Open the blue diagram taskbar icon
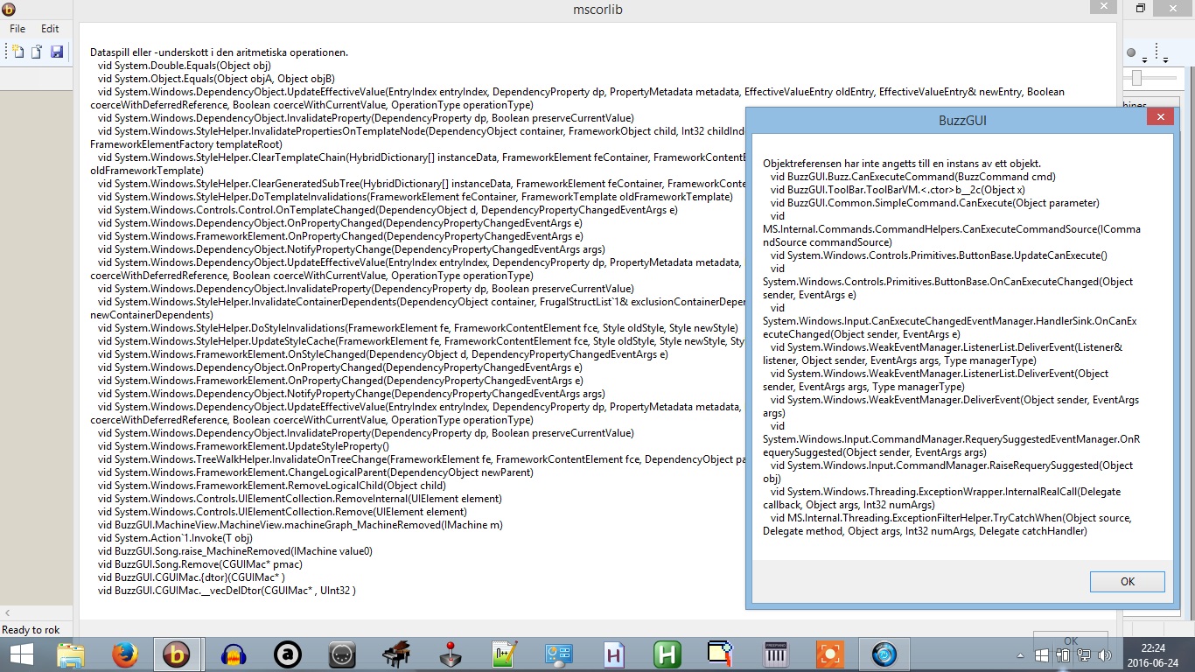Screen dimensions: 1195x672 558,654
